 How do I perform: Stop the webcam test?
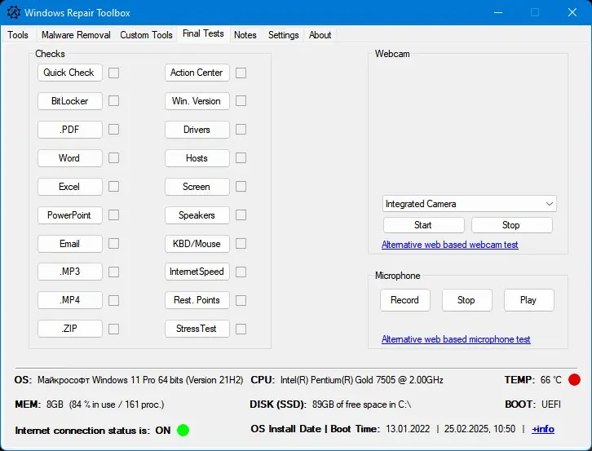pyautogui.click(x=512, y=225)
